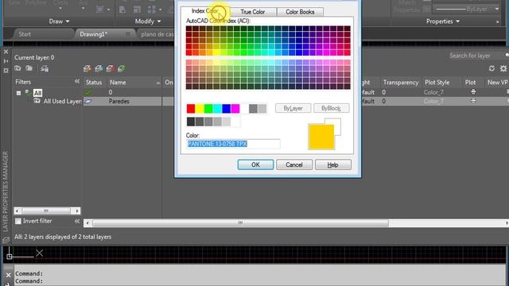The height and width of the screenshot is (286, 509).
Task: Click Color_7 plot style of layer 0
Action: (433, 92)
